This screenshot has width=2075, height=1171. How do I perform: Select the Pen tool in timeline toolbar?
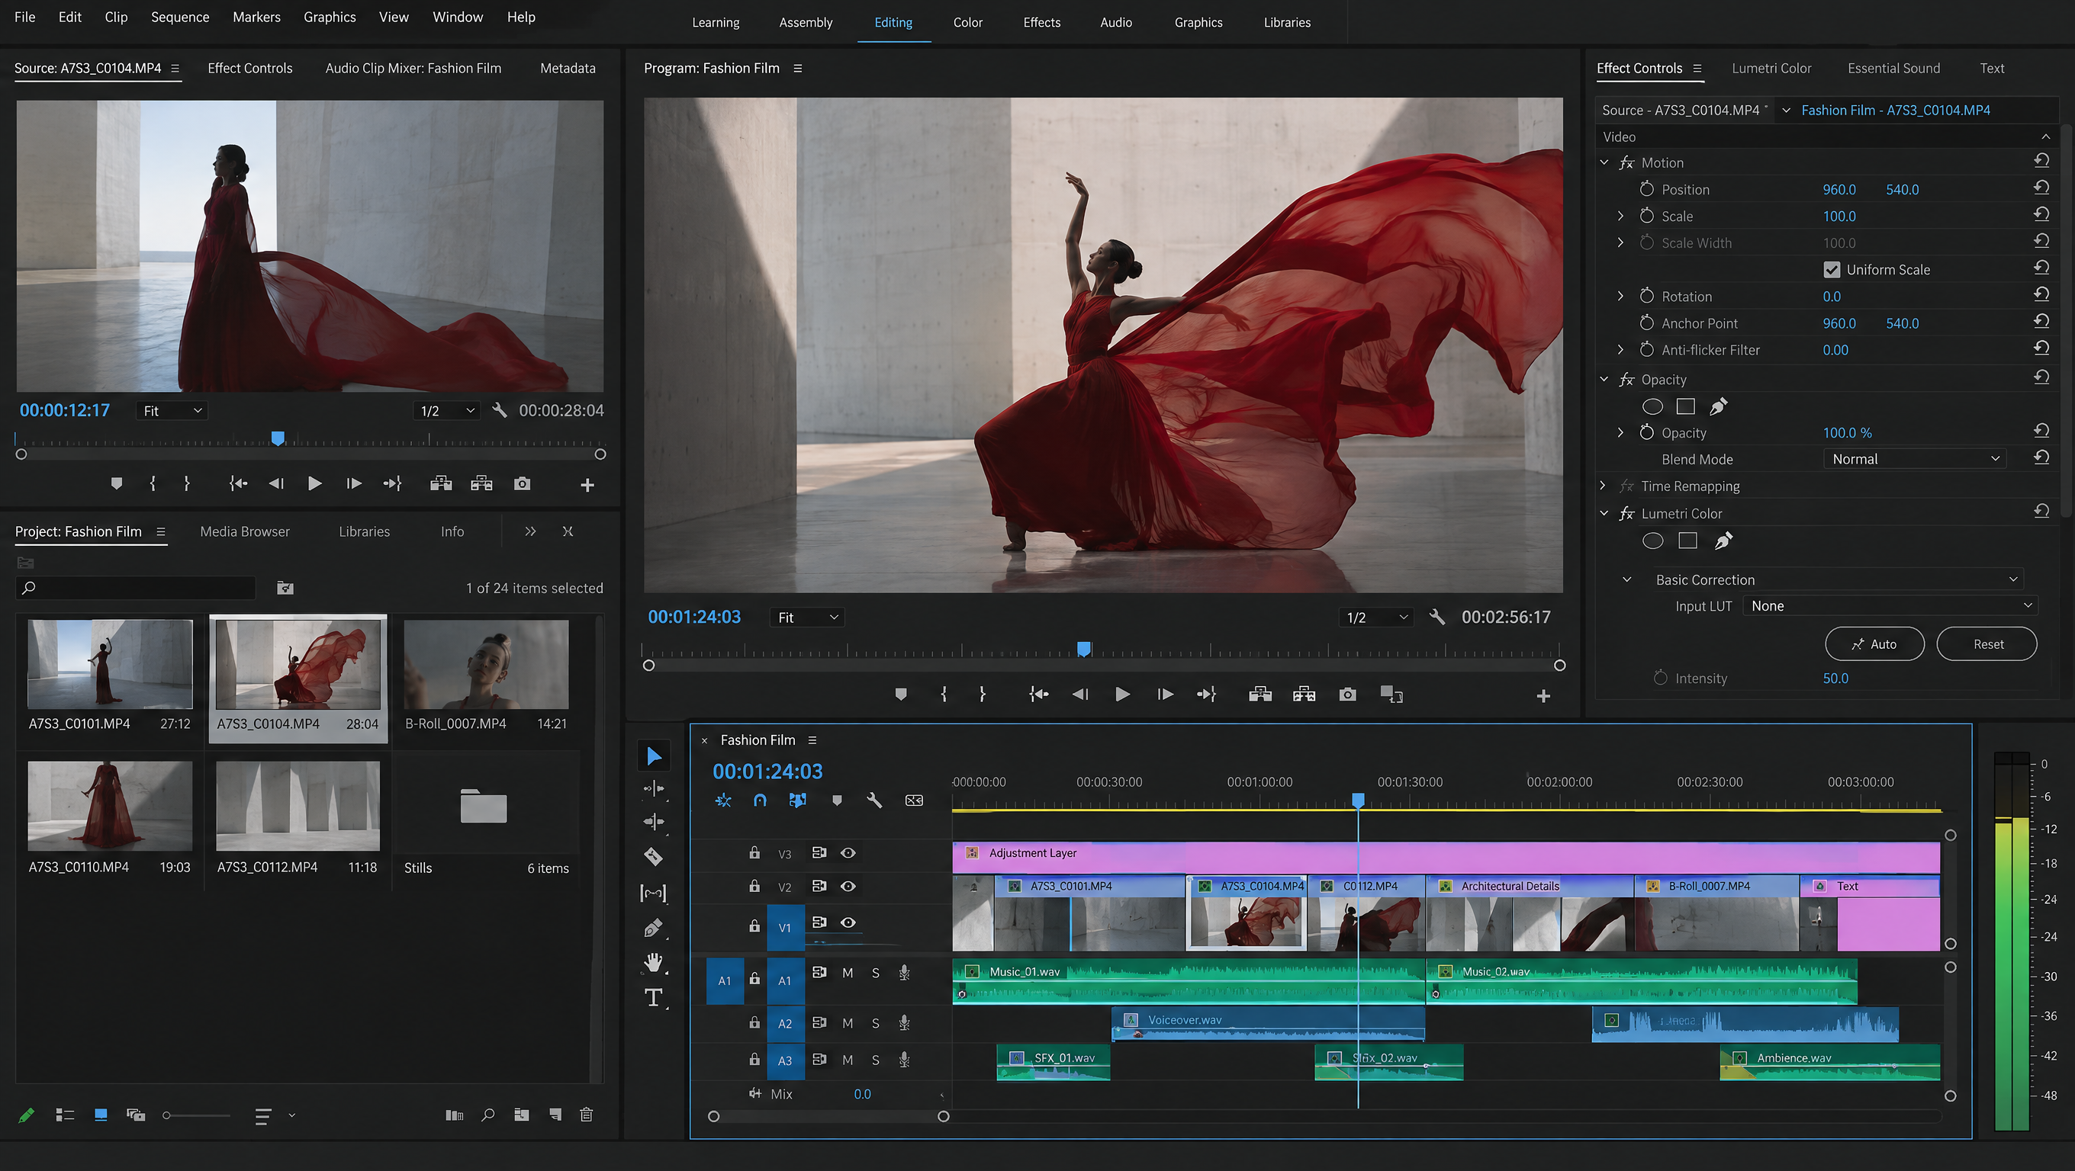[653, 928]
